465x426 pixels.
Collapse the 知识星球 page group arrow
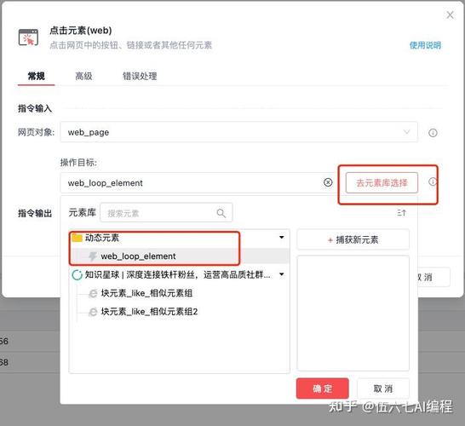281,274
